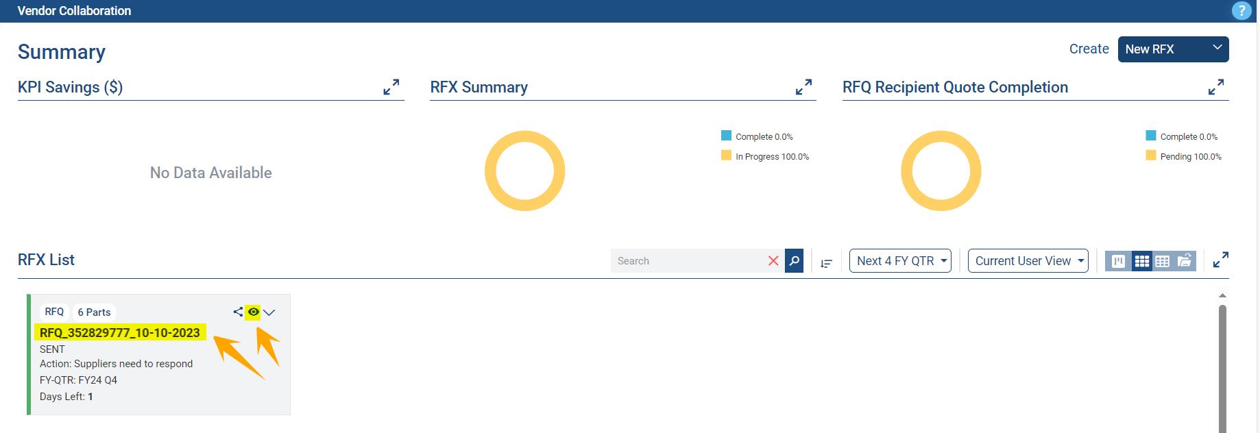Viewport: 1260px width, 433px height.
Task: Click the search magnifier button
Action: click(x=794, y=261)
